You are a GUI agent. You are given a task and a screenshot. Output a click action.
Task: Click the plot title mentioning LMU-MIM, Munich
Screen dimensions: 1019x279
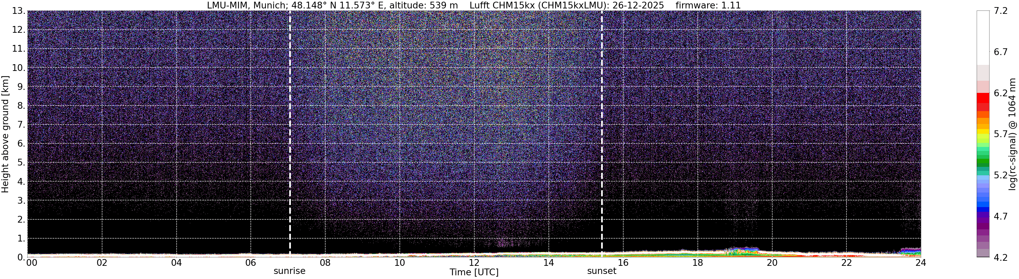click(473, 5)
